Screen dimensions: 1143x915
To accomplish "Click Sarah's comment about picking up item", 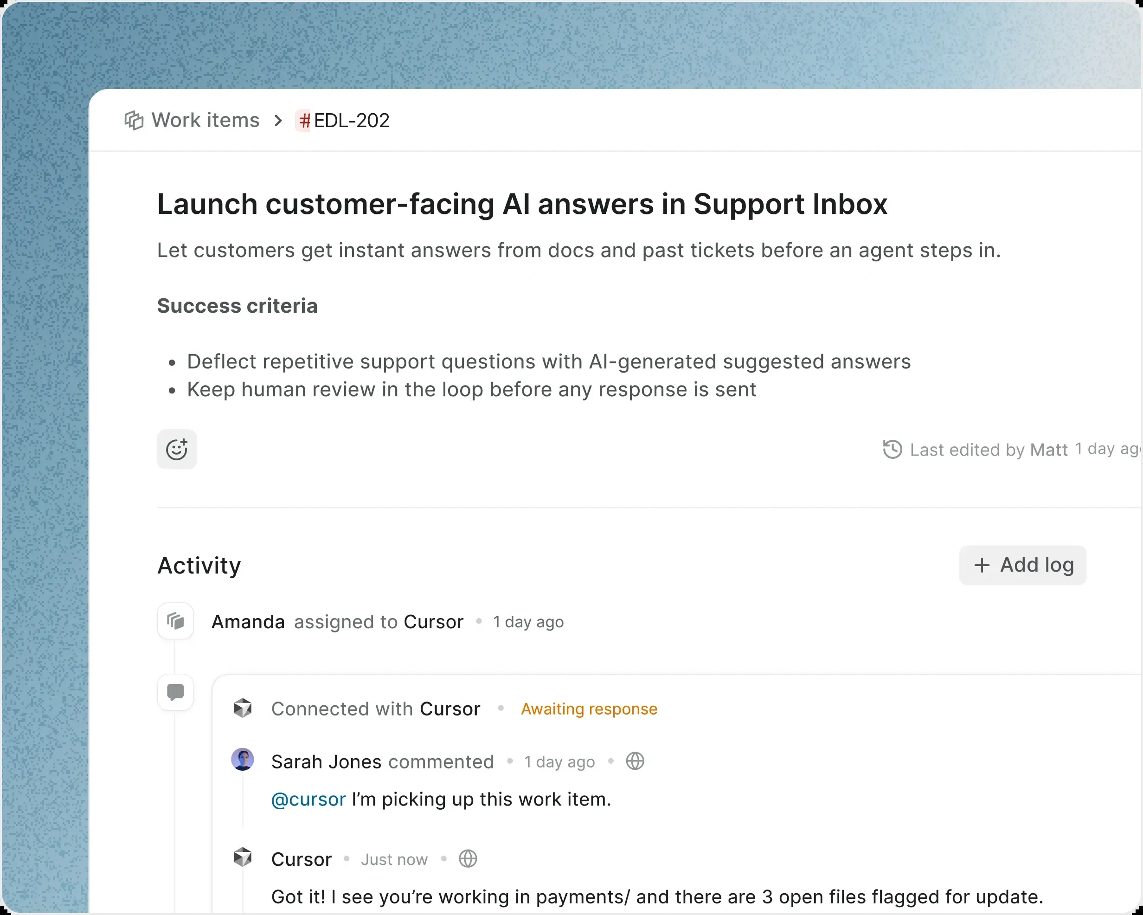I will click(x=441, y=799).
